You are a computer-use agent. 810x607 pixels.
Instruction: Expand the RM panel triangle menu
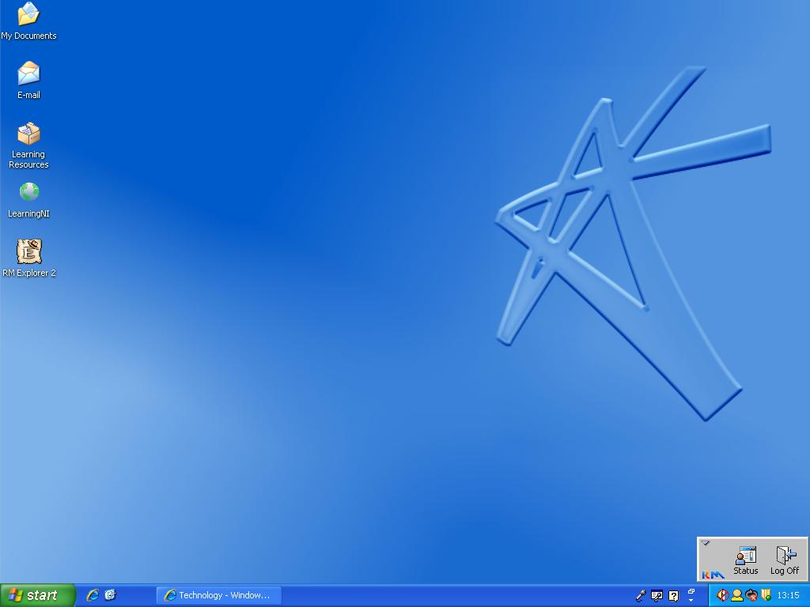pyautogui.click(x=706, y=543)
